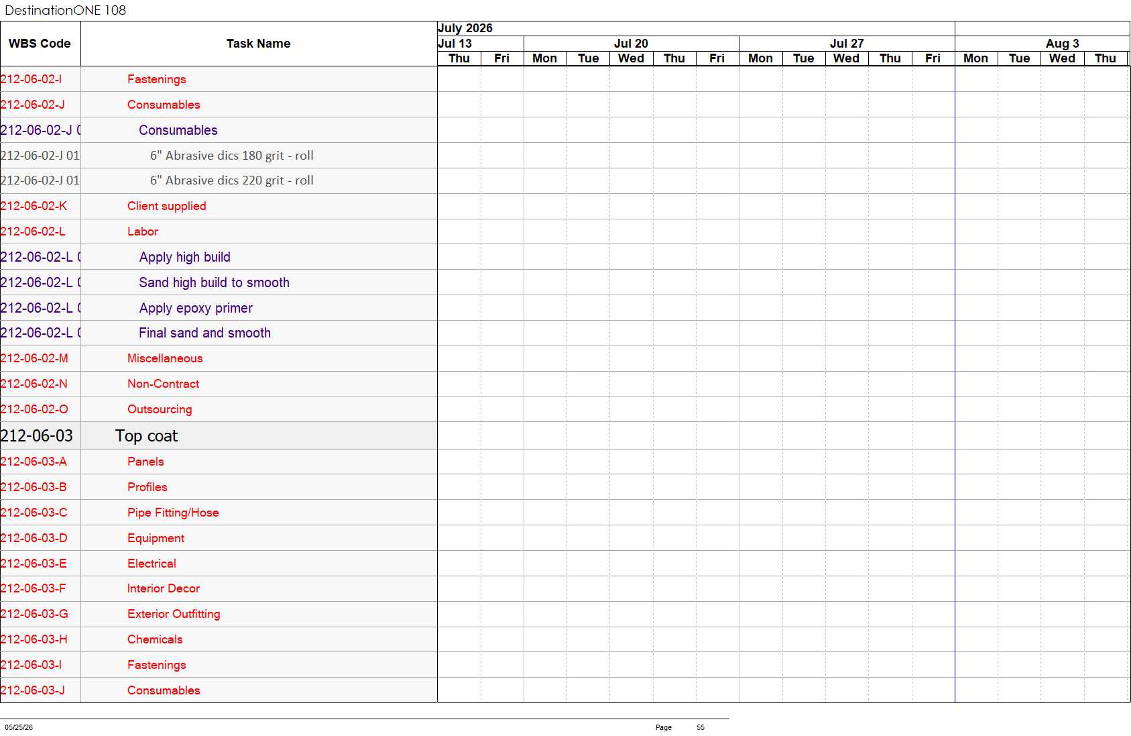Click the Mon column under Aug 3
Viewport: 1131px width, 736px height.
tap(975, 58)
